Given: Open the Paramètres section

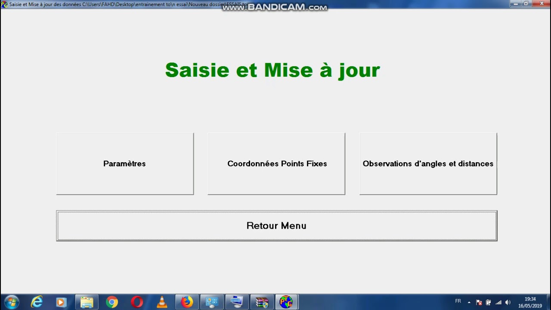Looking at the screenshot, I should tap(125, 164).
